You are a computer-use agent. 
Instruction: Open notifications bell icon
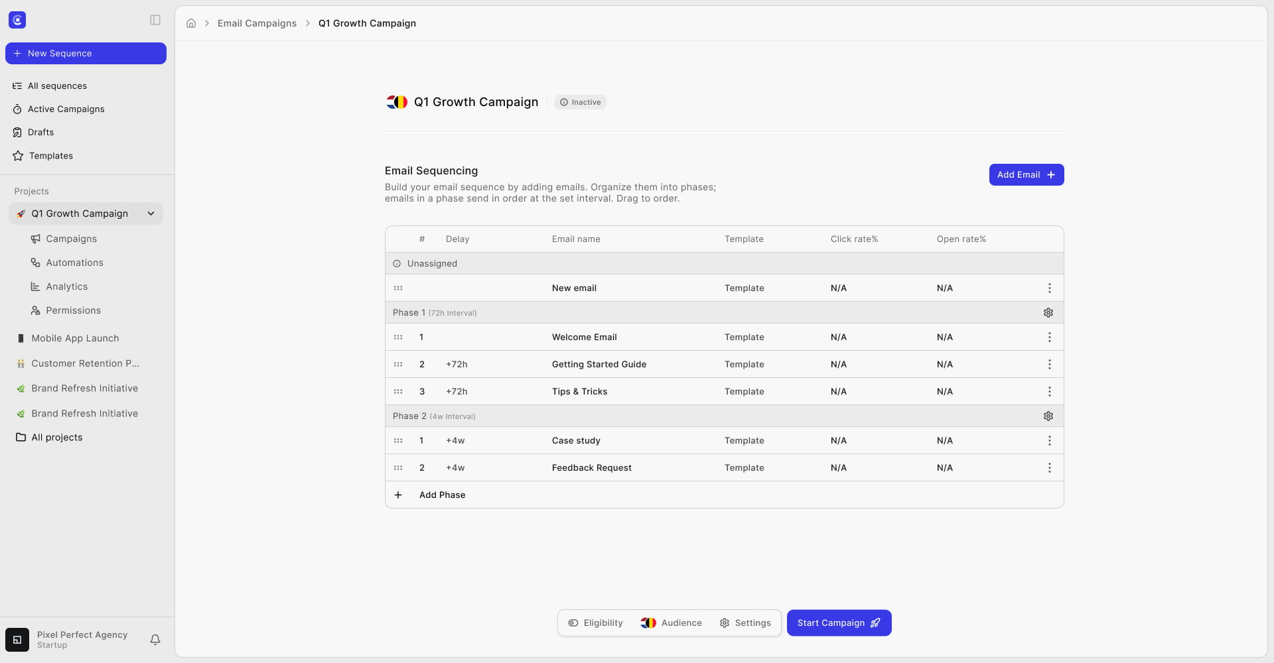[155, 640]
